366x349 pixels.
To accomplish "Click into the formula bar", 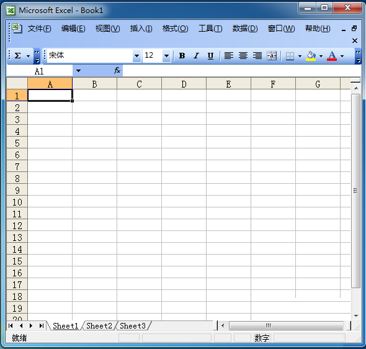I will [241, 71].
